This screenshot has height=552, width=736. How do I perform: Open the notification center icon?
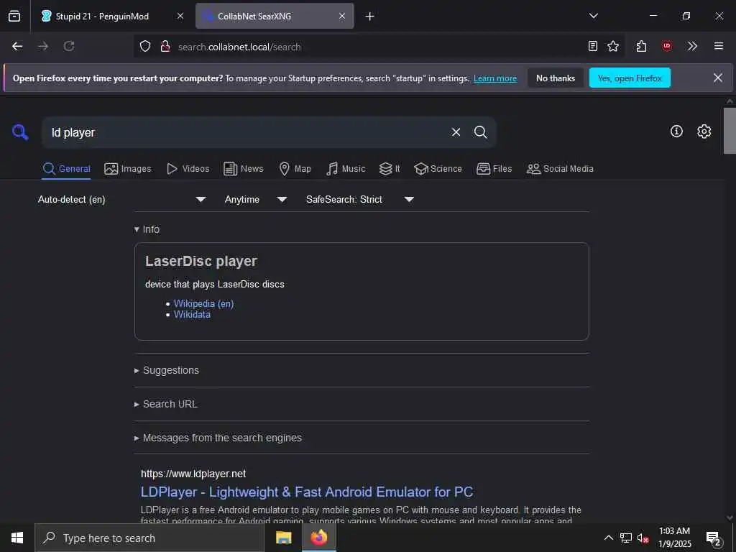point(713,538)
